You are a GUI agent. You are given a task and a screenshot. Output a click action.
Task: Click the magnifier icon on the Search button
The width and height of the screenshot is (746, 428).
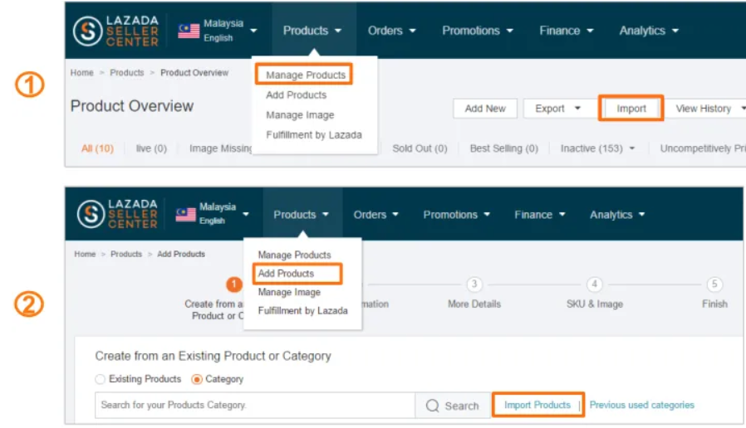coord(433,406)
